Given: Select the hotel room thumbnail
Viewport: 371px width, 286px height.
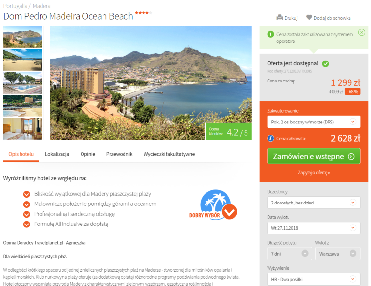Looking at the screenshot, I should click(x=23, y=128).
